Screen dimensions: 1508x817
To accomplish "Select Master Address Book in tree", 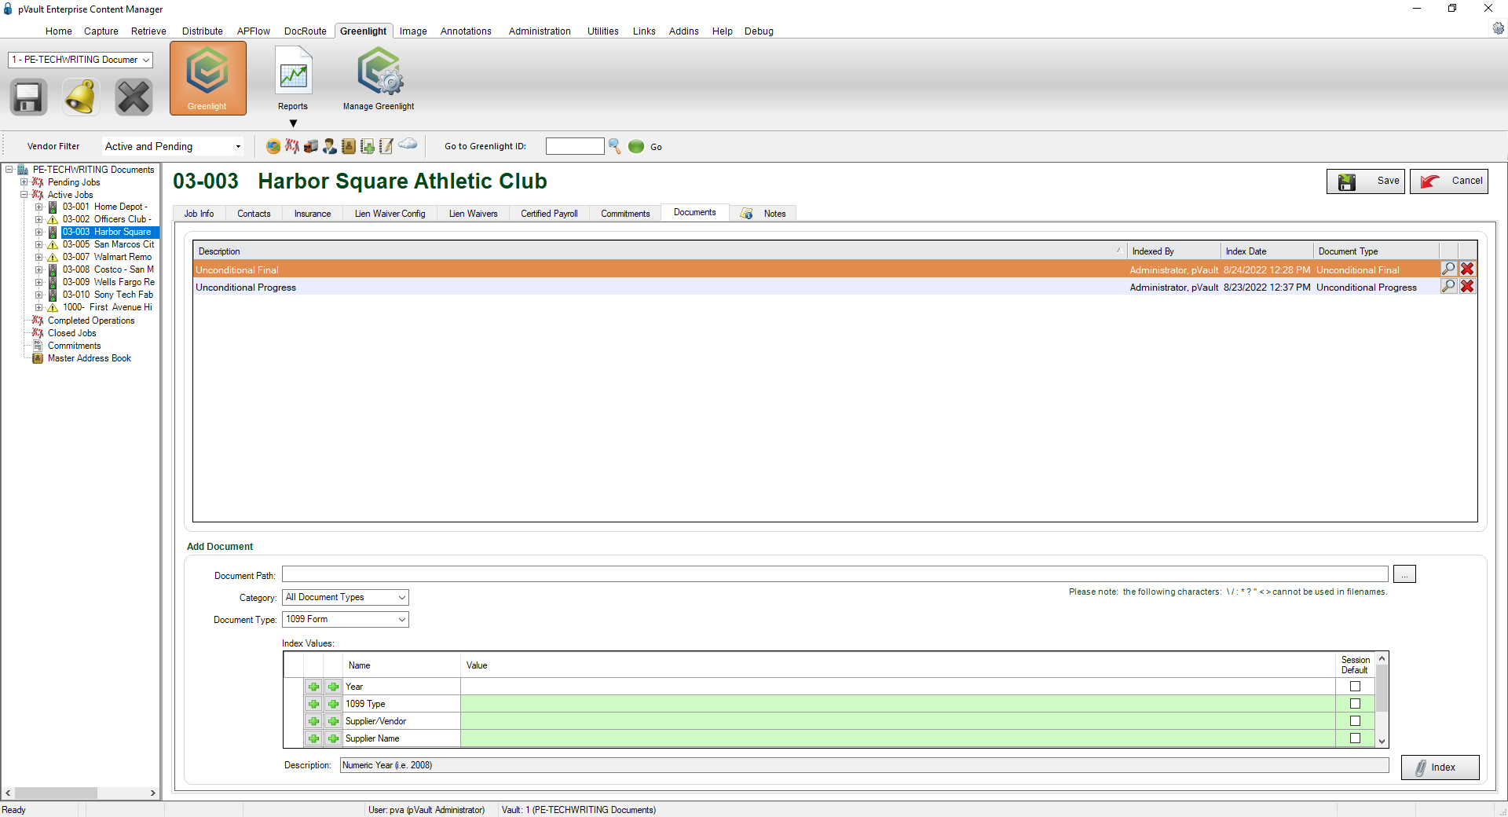I will click(89, 358).
